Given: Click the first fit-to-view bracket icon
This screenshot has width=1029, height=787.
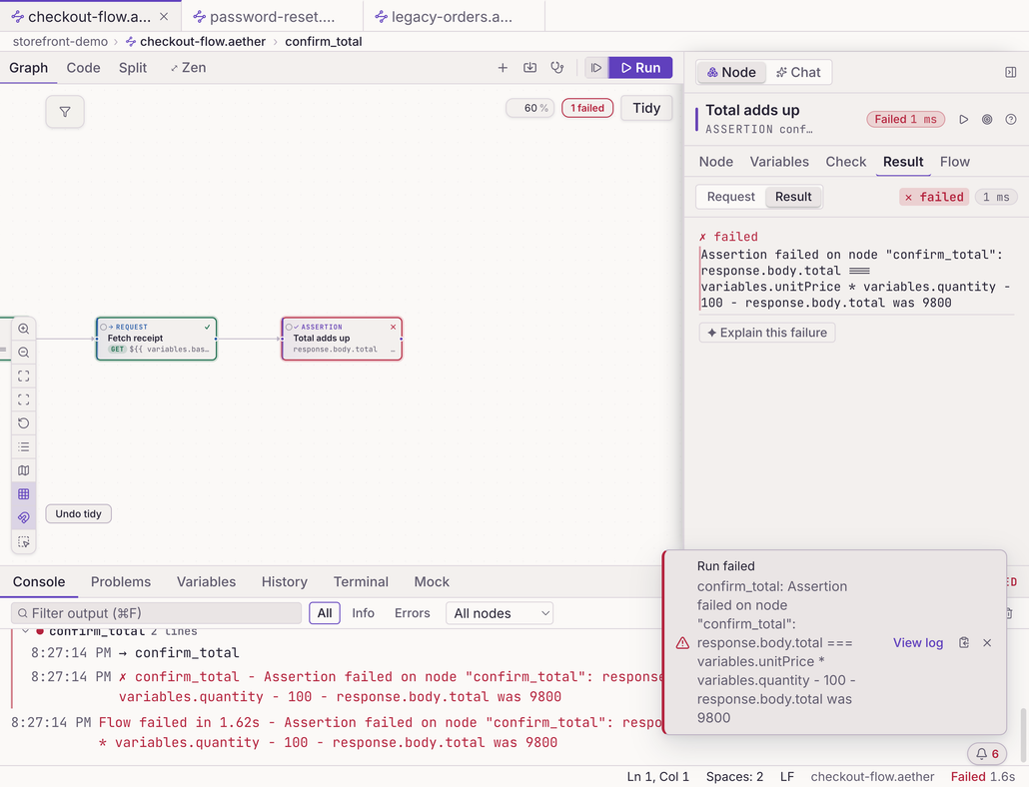Looking at the screenshot, I should click(24, 376).
